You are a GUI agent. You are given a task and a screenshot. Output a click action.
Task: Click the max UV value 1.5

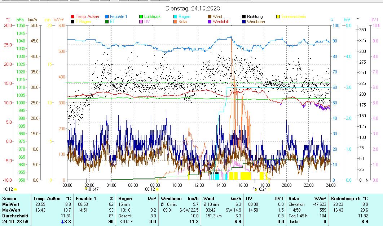[281, 210]
